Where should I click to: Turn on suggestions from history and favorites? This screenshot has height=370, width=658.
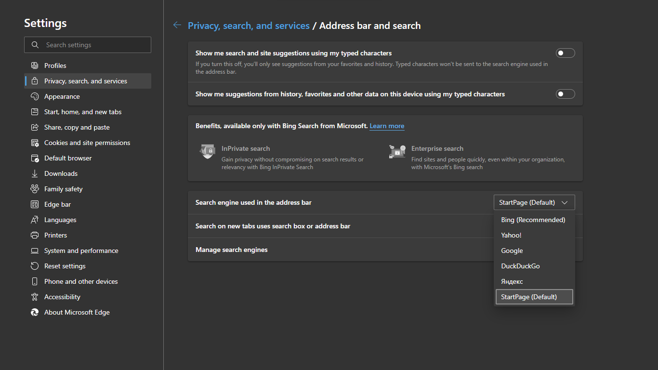565,94
